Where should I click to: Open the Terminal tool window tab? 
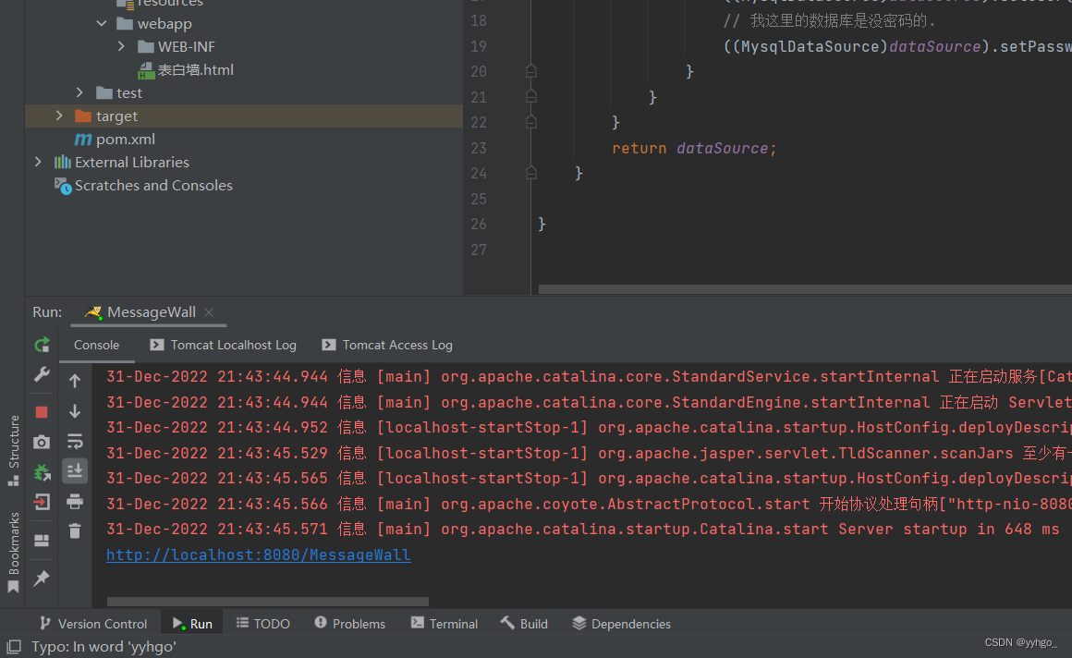pos(444,624)
